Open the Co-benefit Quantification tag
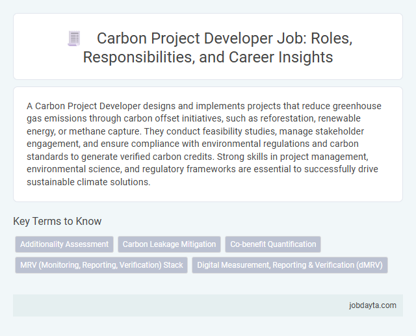 [273, 244]
